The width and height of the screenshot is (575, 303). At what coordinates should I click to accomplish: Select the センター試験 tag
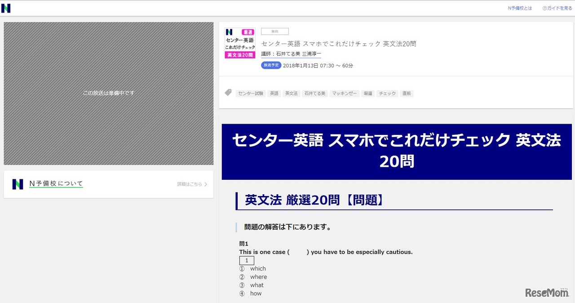pyautogui.click(x=251, y=94)
